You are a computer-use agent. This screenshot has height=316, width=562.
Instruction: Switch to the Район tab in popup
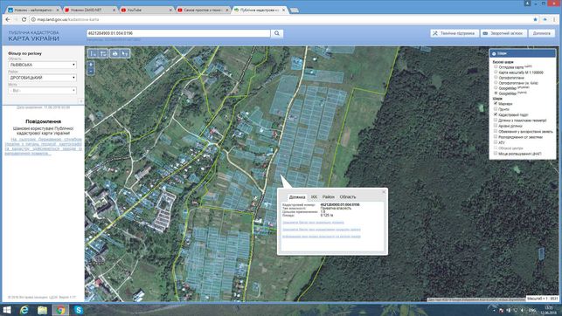click(328, 196)
